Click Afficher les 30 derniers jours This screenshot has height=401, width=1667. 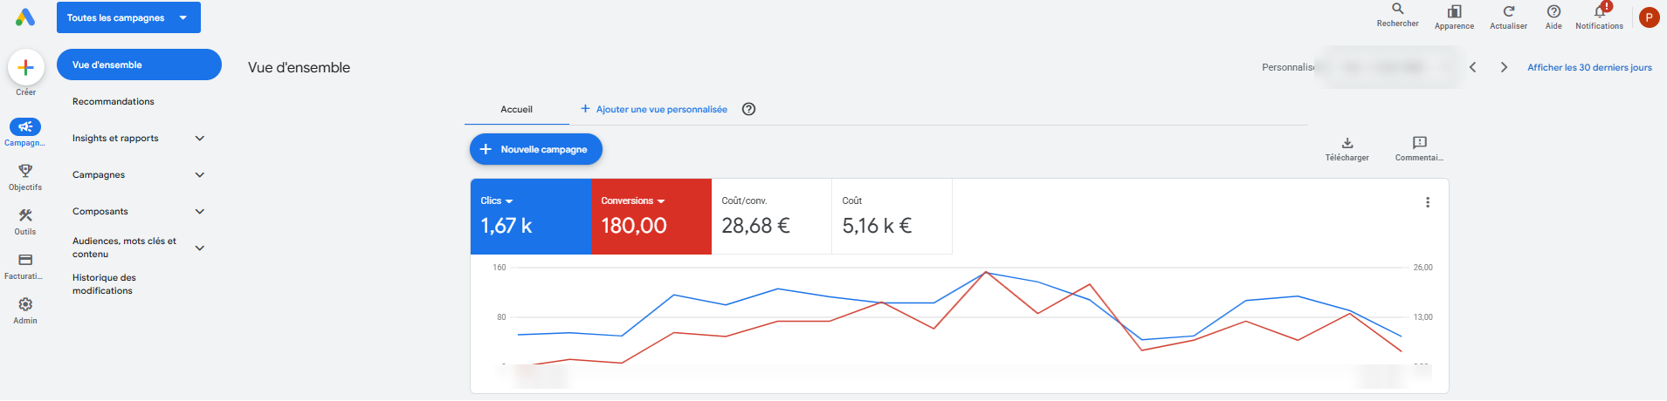pos(1589,67)
